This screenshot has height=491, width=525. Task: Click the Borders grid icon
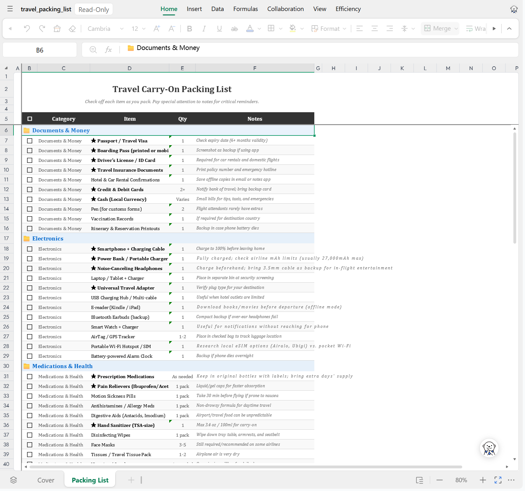(271, 29)
